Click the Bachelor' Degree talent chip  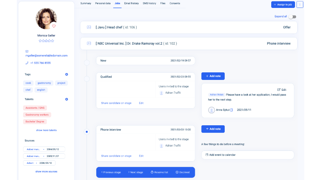tap(35, 122)
